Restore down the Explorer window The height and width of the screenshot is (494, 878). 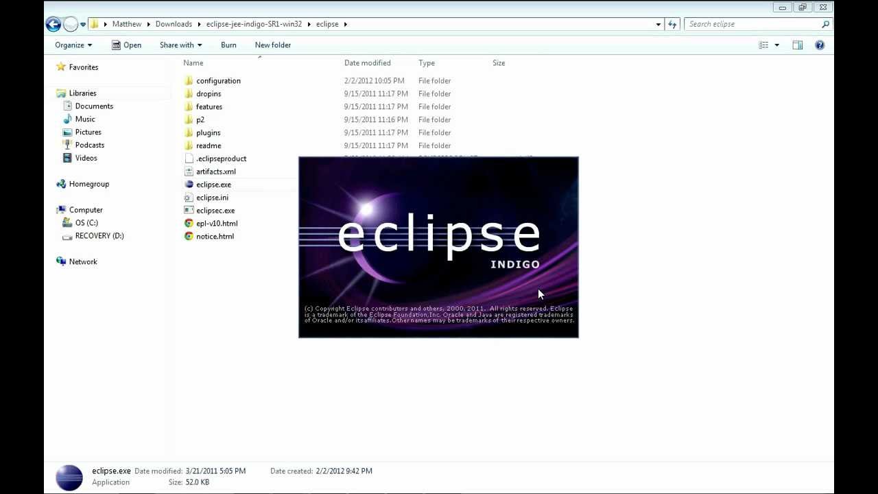(x=802, y=8)
